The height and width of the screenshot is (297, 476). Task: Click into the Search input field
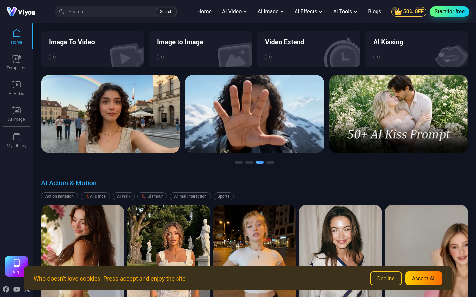coord(111,12)
